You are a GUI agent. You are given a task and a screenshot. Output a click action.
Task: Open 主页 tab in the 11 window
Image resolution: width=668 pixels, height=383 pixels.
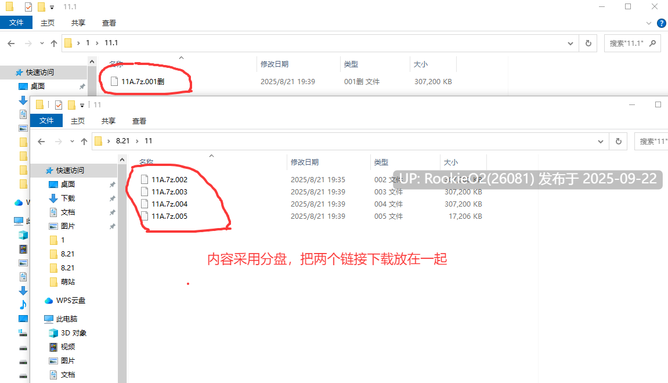click(78, 121)
